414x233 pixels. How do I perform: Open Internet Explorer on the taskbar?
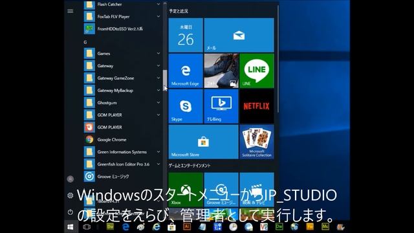tap(156, 227)
